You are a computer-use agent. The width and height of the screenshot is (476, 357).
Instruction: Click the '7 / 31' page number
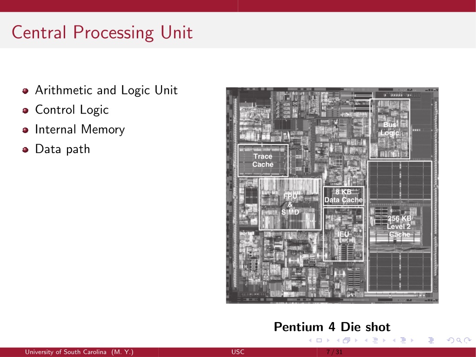334,352
